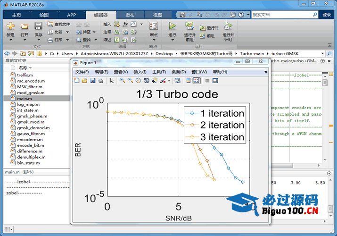Image resolution: width=337 pixels, height=236 pixels.
Task: Click the Run and Time (运行并计时) icon
Action: (x=228, y=26)
